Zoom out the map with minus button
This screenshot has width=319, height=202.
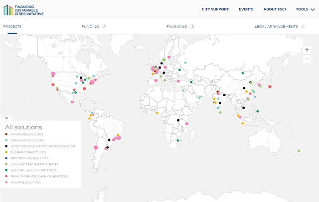tap(307, 59)
